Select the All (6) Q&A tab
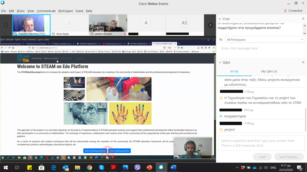 234,71
